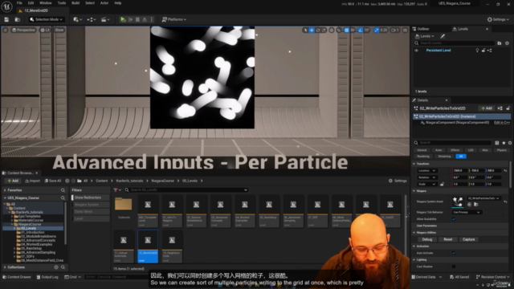Toggle Persistent Level visibility eye
The image size is (514, 289).
[x=416, y=51]
